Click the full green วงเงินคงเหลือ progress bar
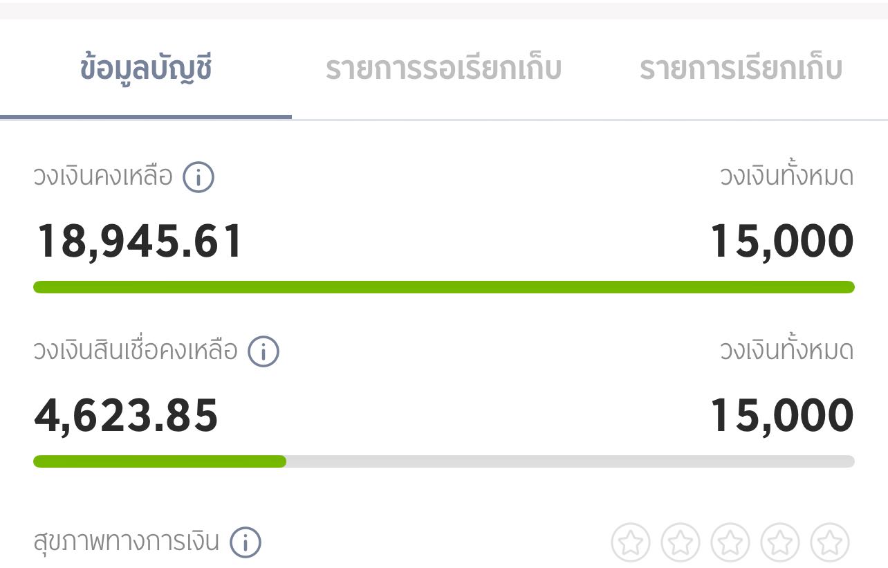888x568 pixels. (444, 287)
